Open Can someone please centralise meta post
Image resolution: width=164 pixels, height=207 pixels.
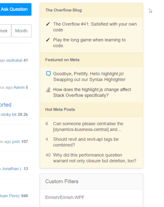88,127
